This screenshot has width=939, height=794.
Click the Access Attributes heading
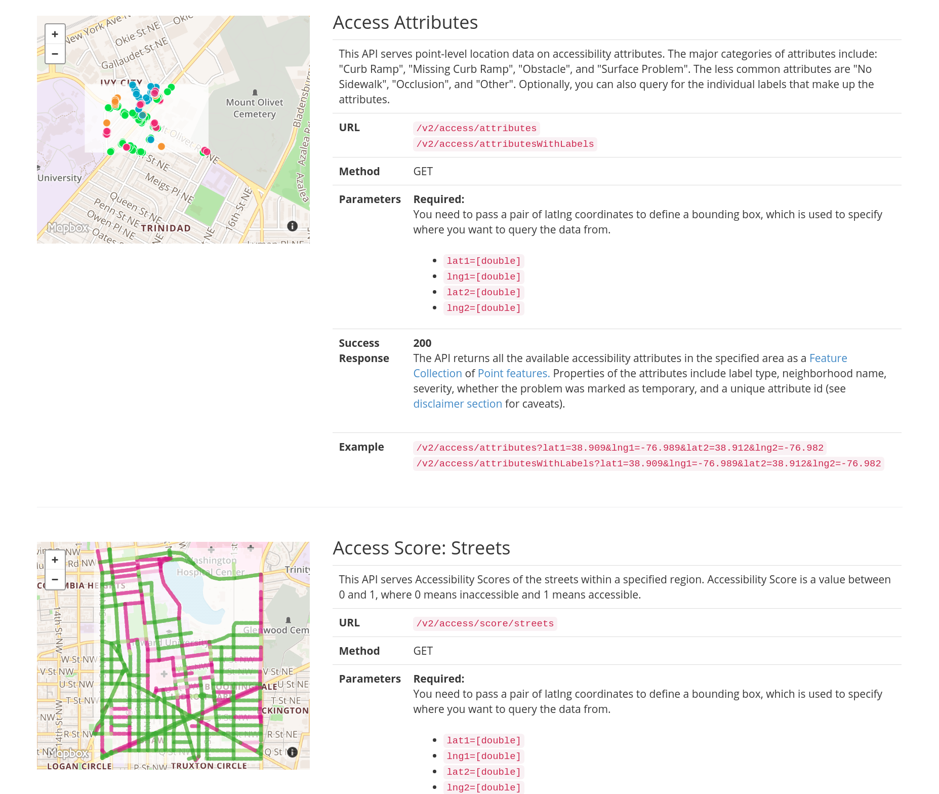[405, 23]
